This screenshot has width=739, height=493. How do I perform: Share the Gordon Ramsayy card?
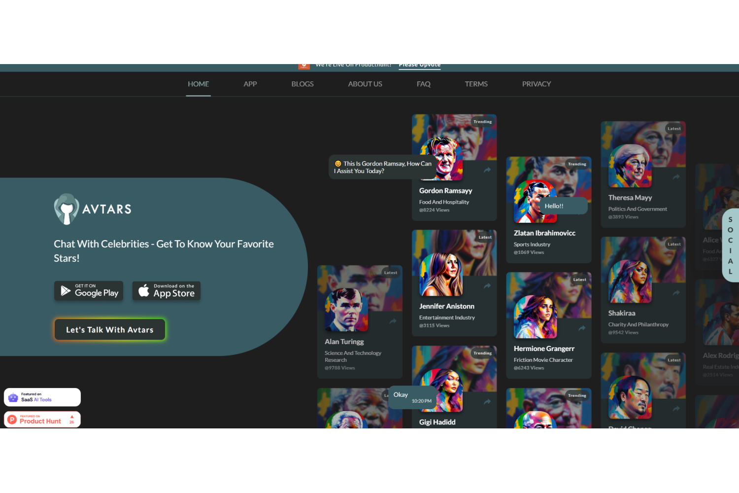(487, 170)
